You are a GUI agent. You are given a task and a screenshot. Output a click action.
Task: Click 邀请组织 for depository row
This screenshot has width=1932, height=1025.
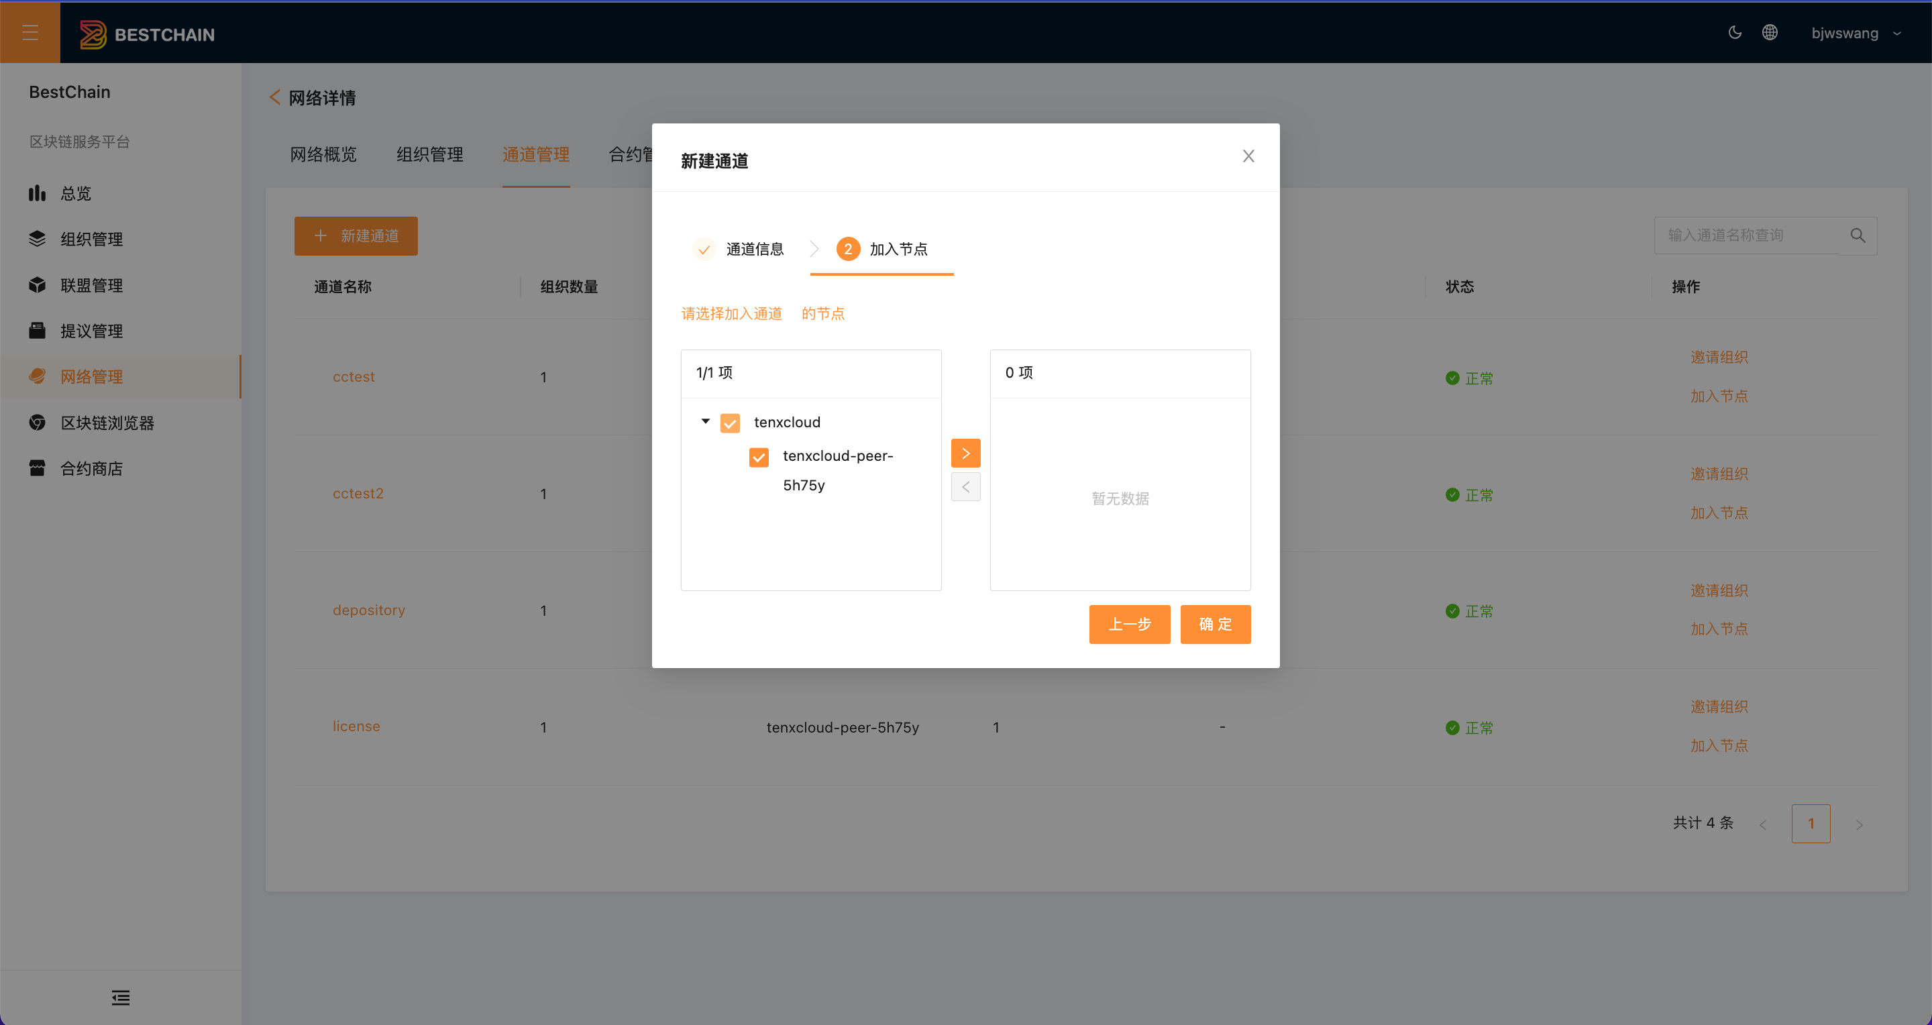pyautogui.click(x=1719, y=591)
